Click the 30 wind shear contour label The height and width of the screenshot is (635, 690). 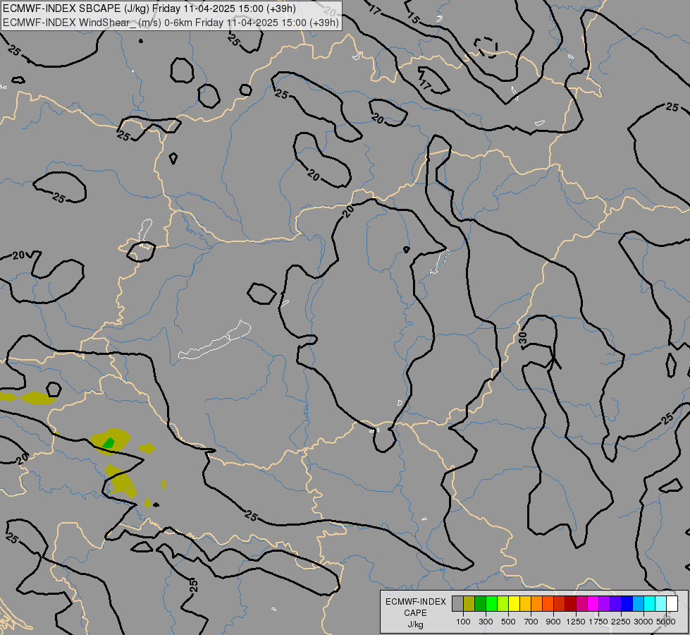[522, 338]
